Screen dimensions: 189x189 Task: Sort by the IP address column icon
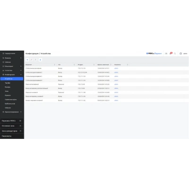pyautogui.click(x=94, y=65)
